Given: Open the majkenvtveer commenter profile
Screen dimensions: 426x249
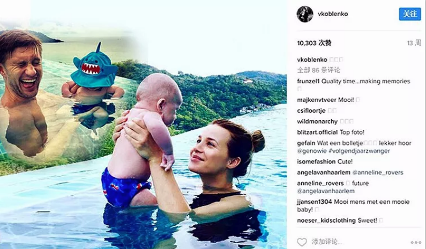Looking at the screenshot, I should click(x=317, y=100).
